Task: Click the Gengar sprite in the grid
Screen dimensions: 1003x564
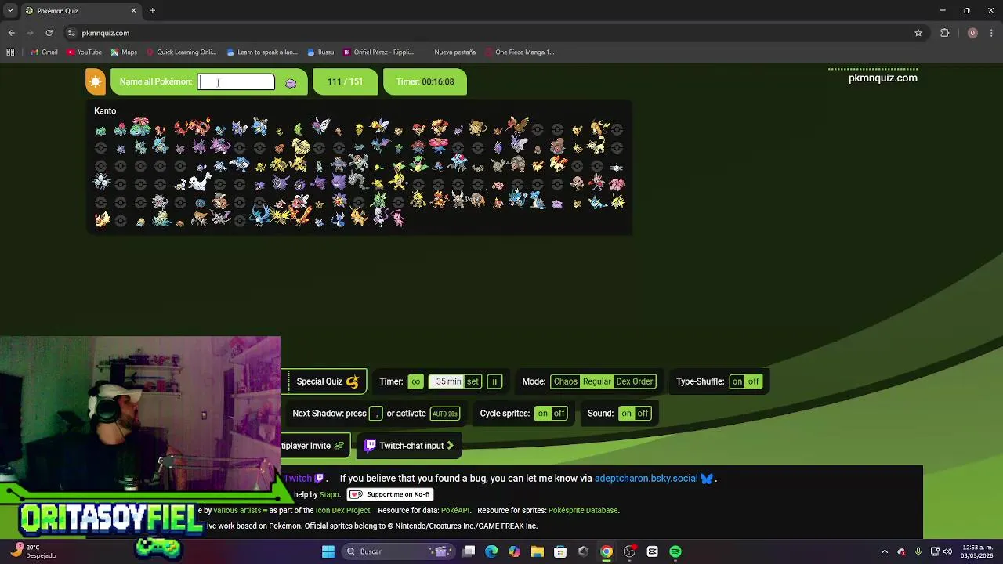Action: tap(339, 182)
